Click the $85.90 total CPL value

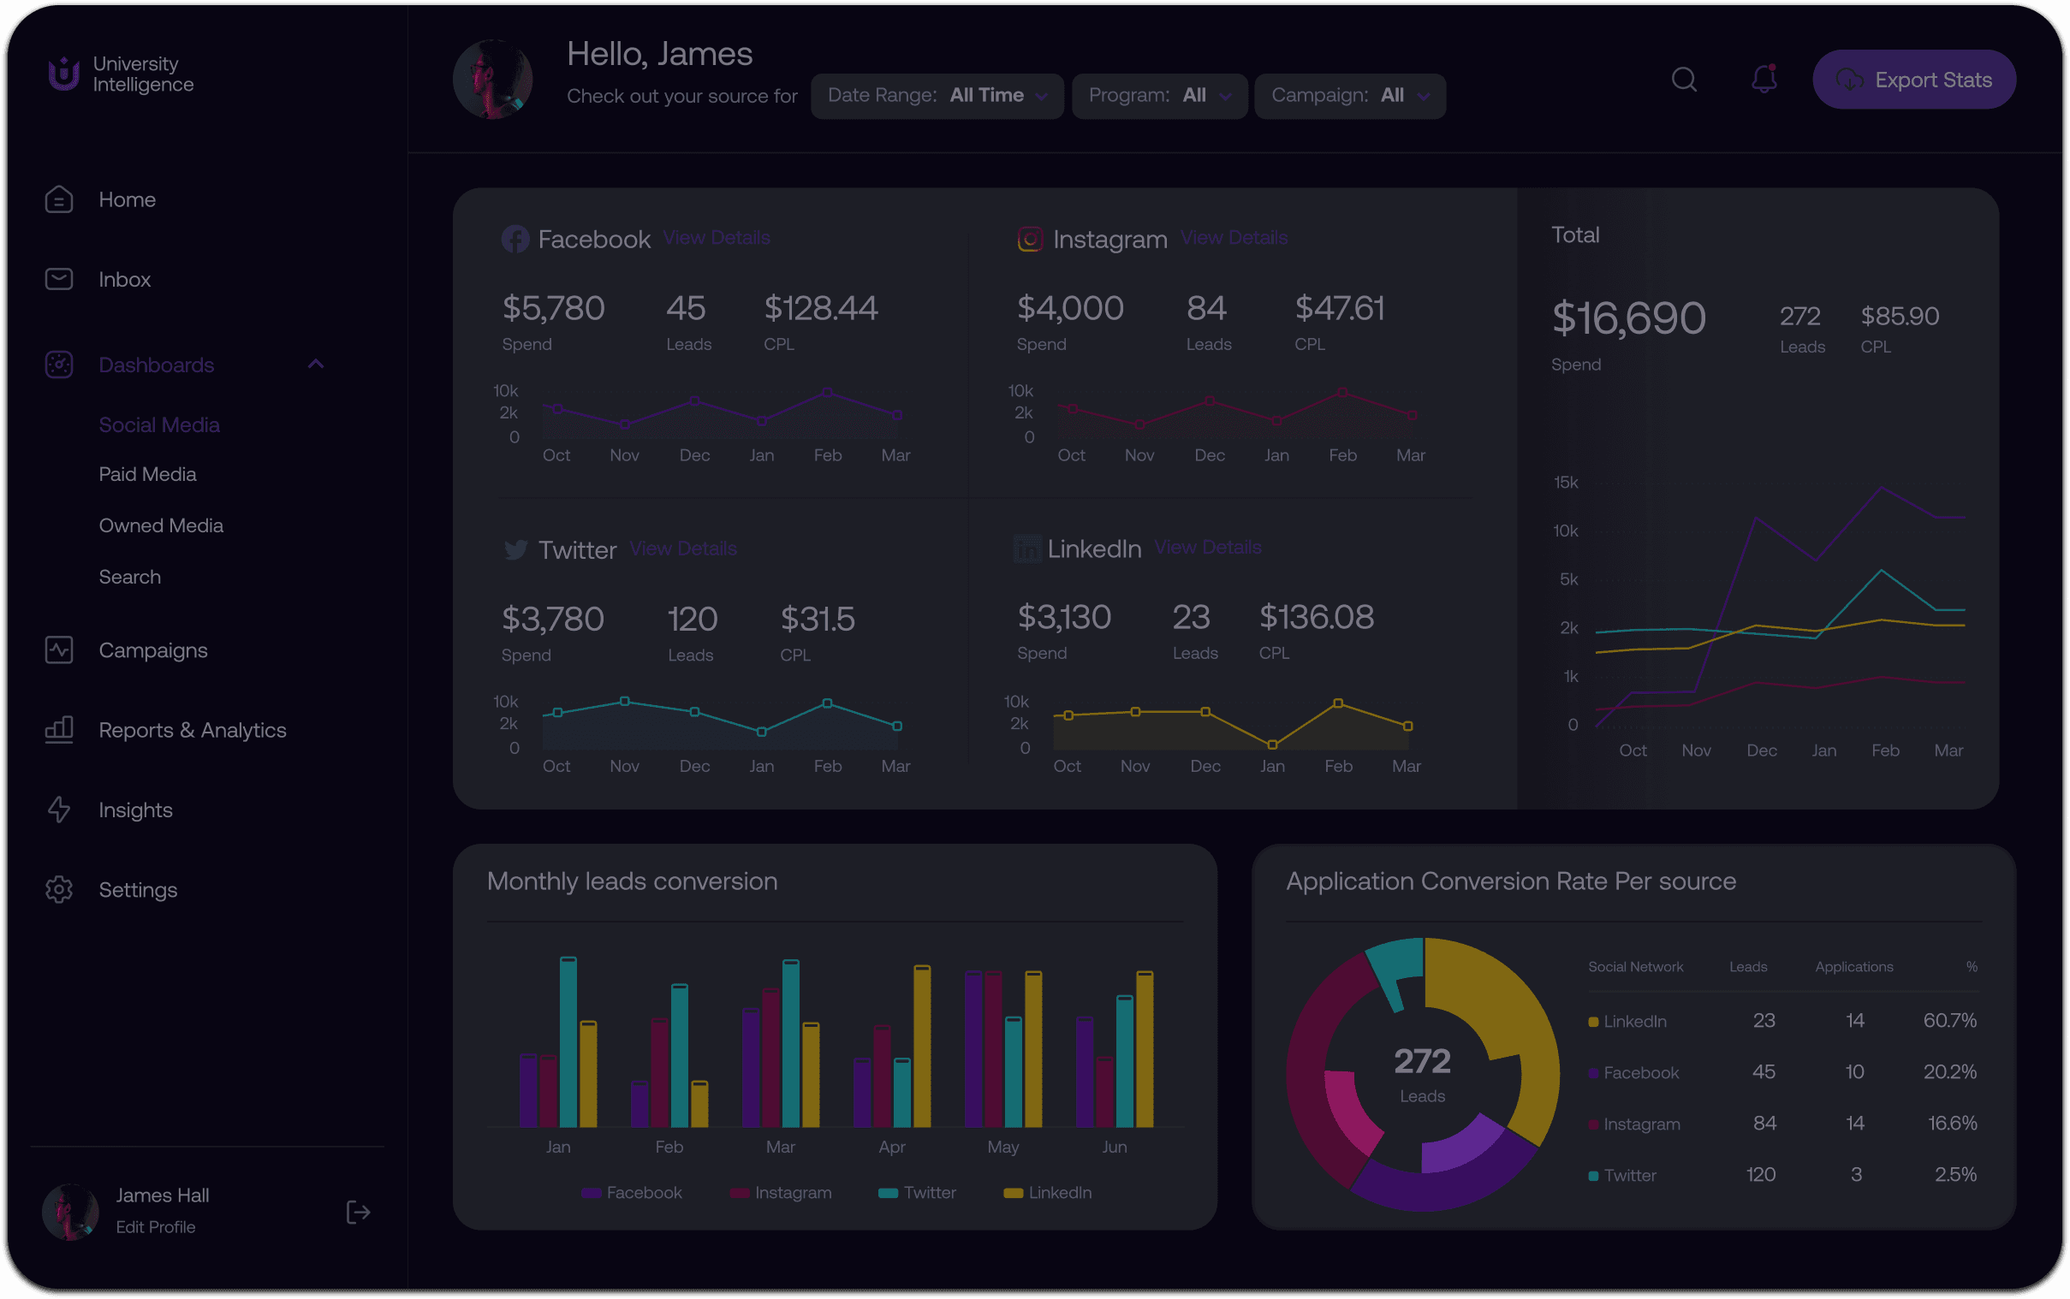[x=1899, y=316]
